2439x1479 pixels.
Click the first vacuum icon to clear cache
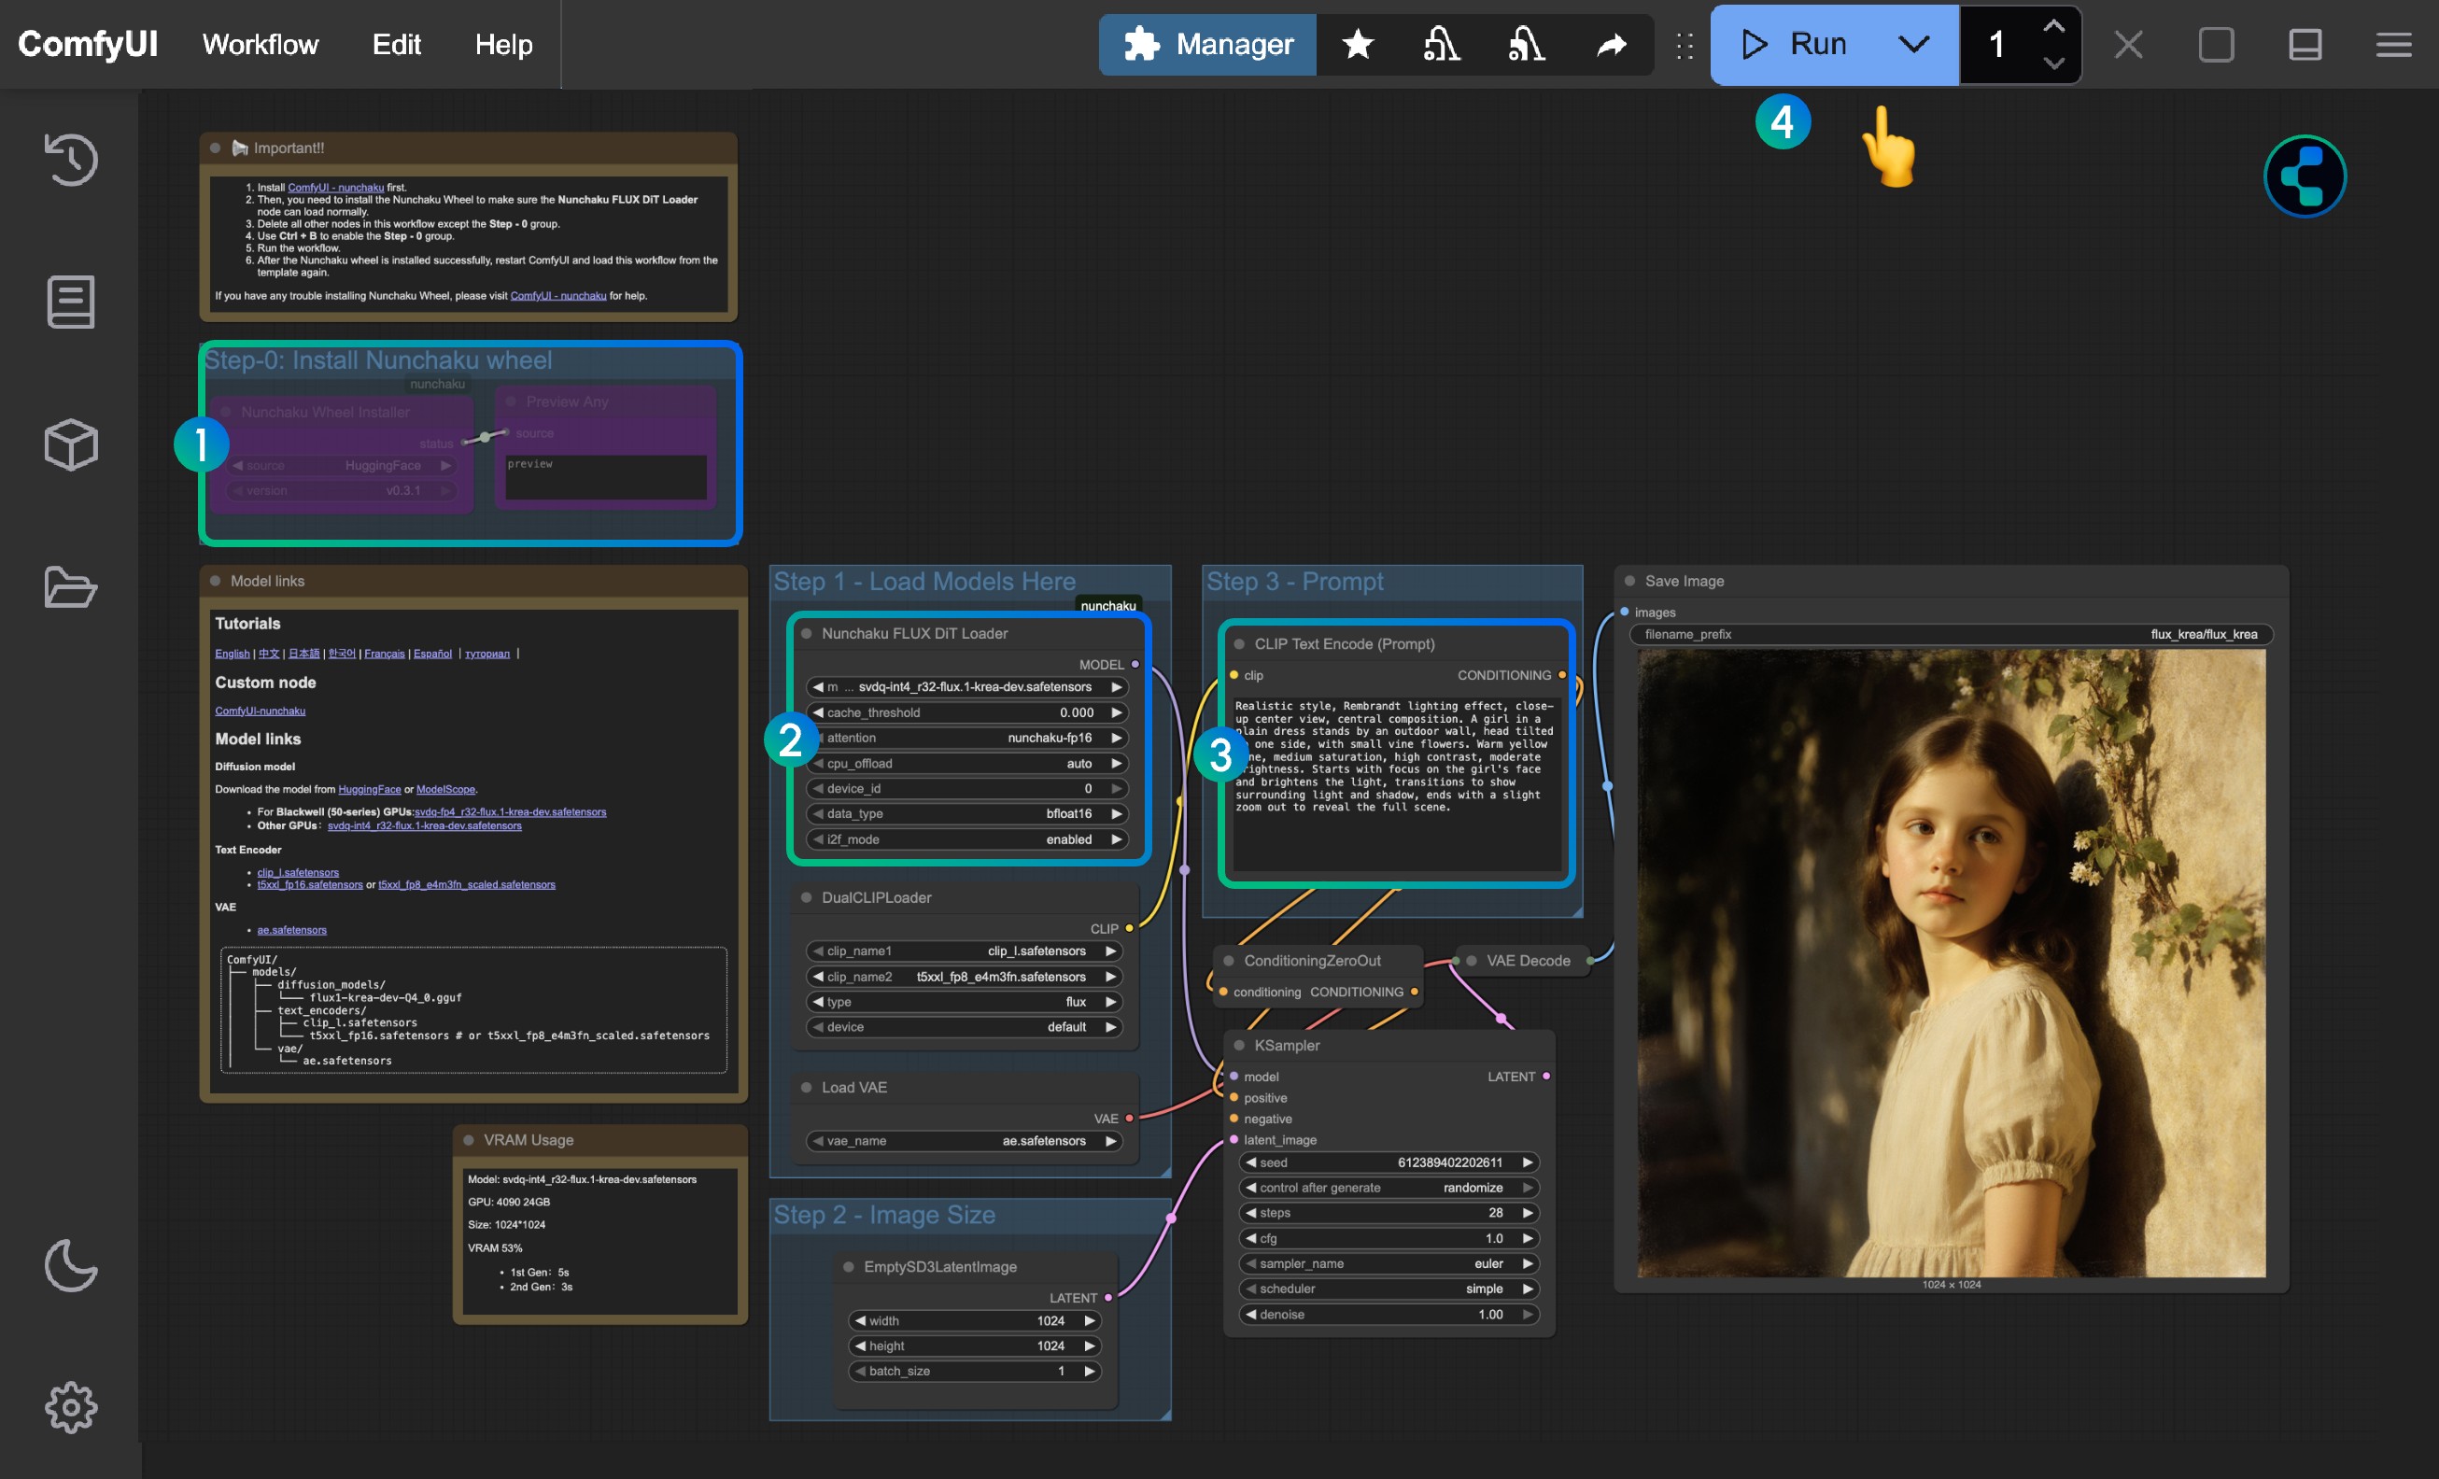click(x=1441, y=44)
